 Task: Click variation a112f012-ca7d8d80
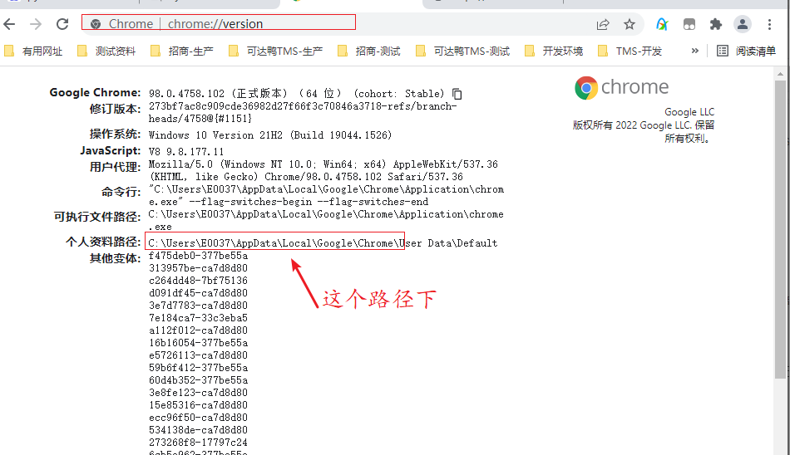pyautogui.click(x=198, y=330)
